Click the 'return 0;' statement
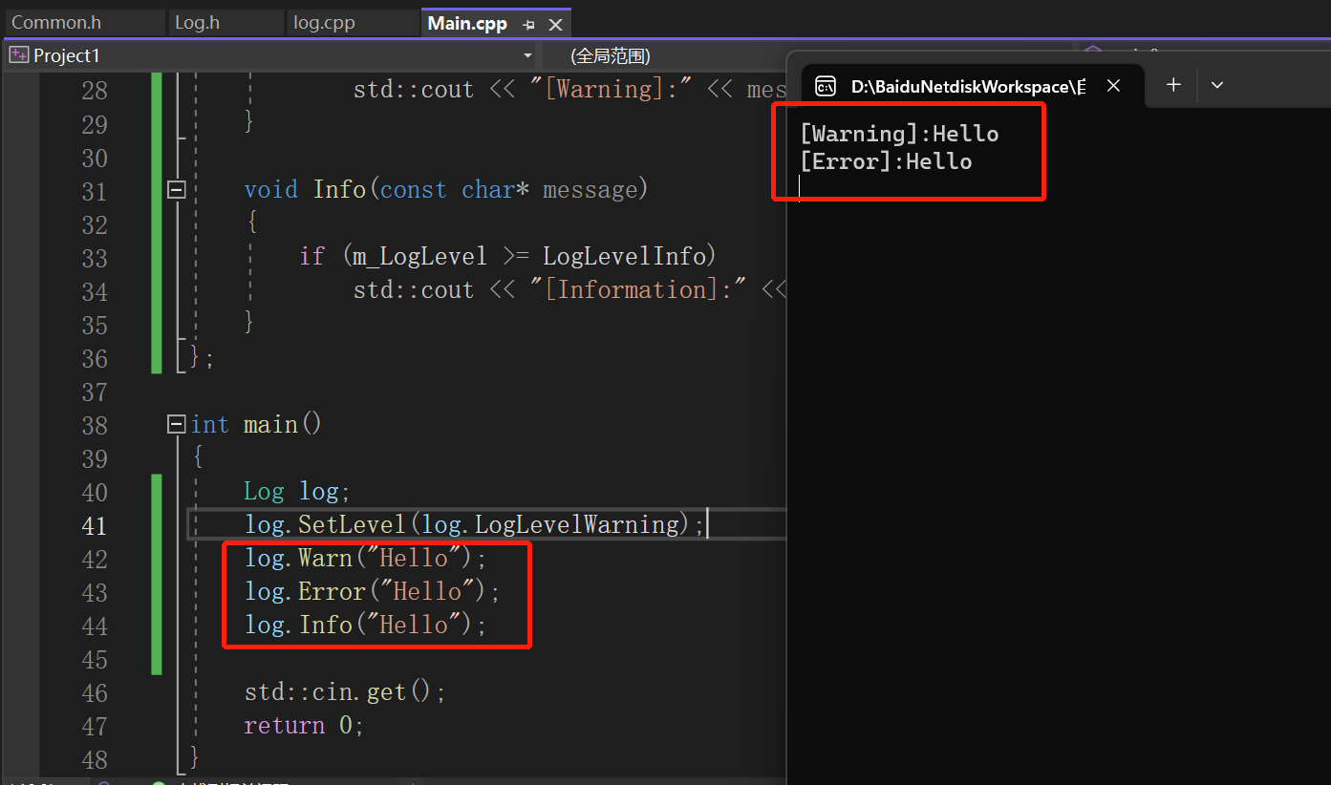The image size is (1331, 785). [x=304, y=725]
